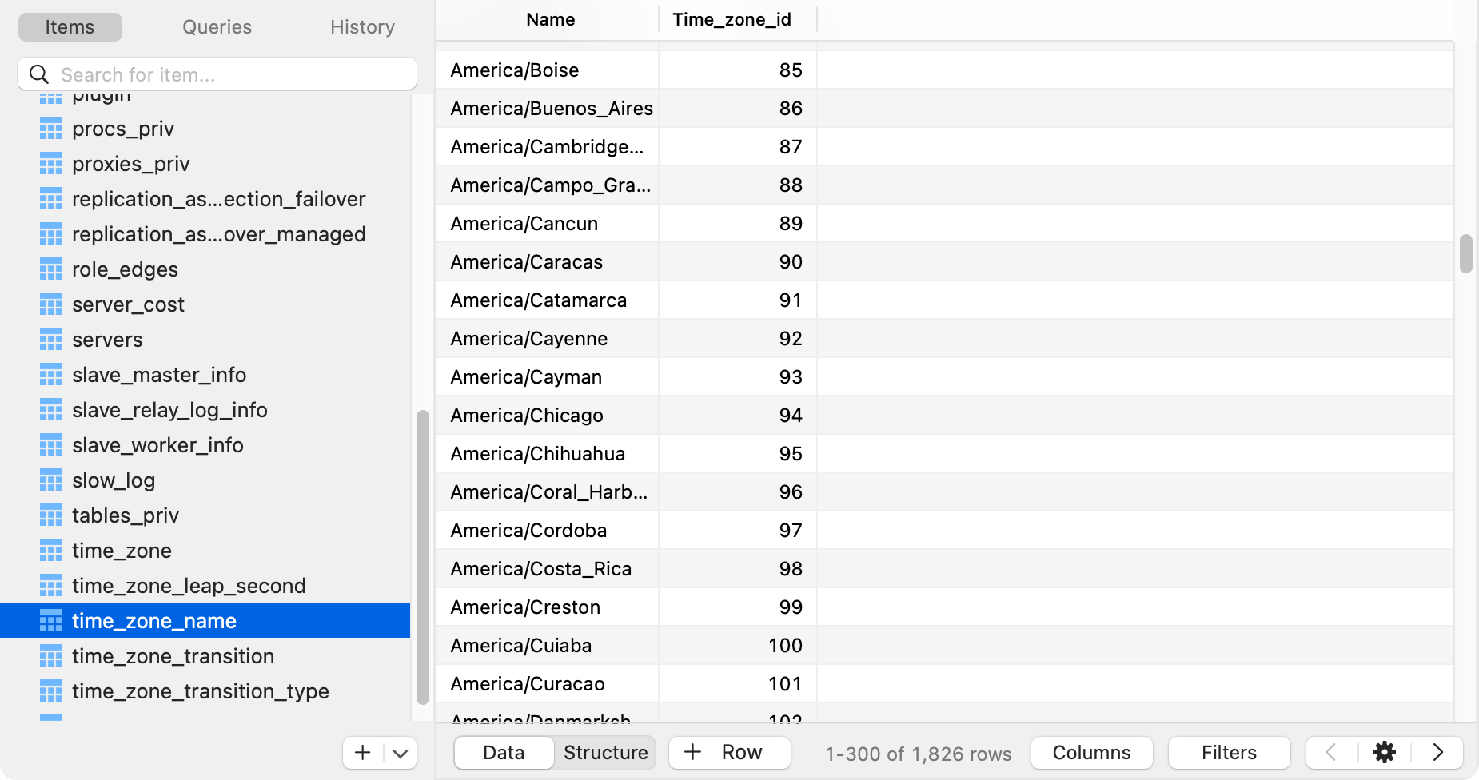Select the America/Boise cell
Screen dimensions: 1479x780
(547, 70)
